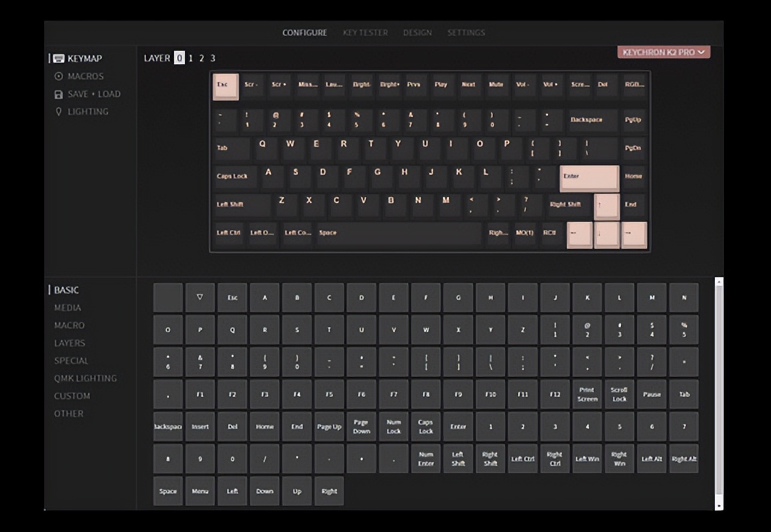Pick the Print Screen keycode from the picker
This screenshot has width=771, height=532.
(587, 394)
